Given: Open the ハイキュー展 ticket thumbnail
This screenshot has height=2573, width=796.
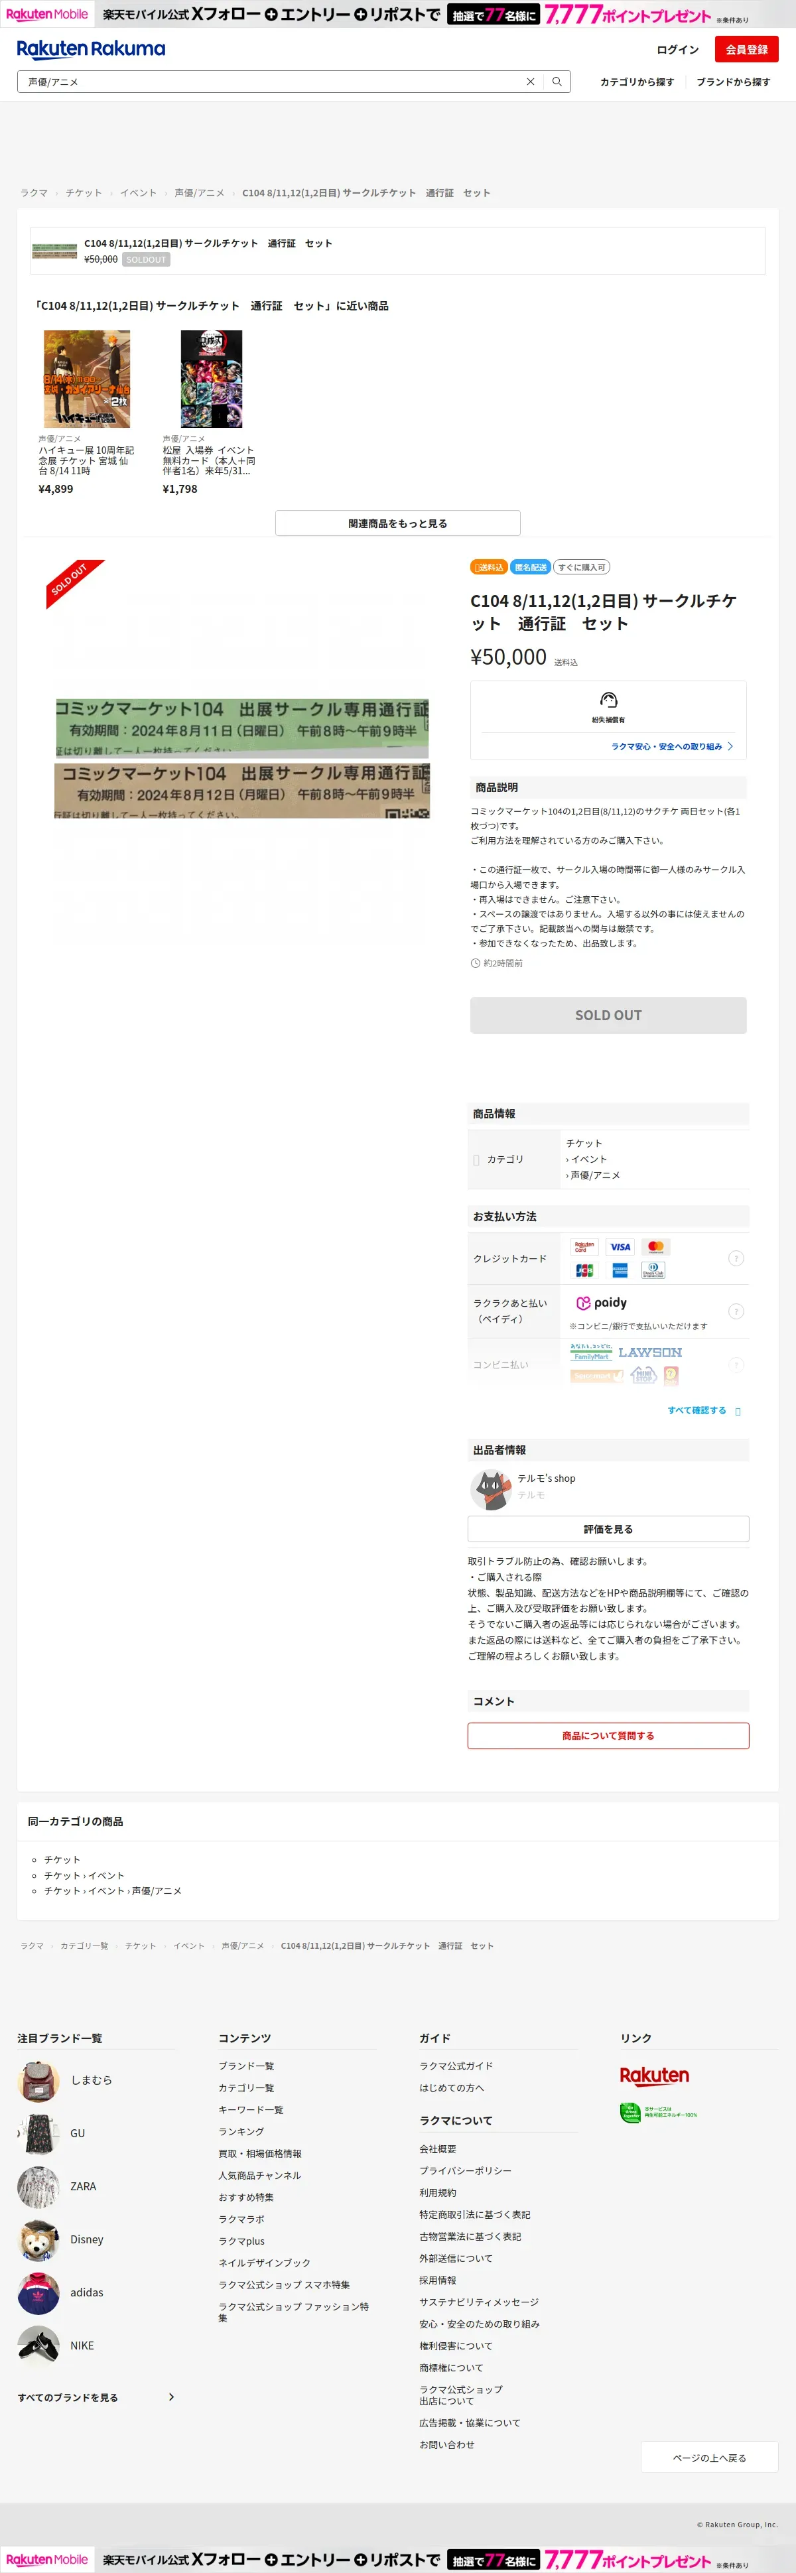Looking at the screenshot, I should coord(87,379).
